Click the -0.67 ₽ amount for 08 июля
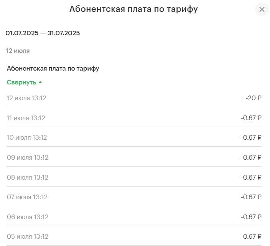The width and height of the screenshot is (270, 246). click(x=251, y=177)
